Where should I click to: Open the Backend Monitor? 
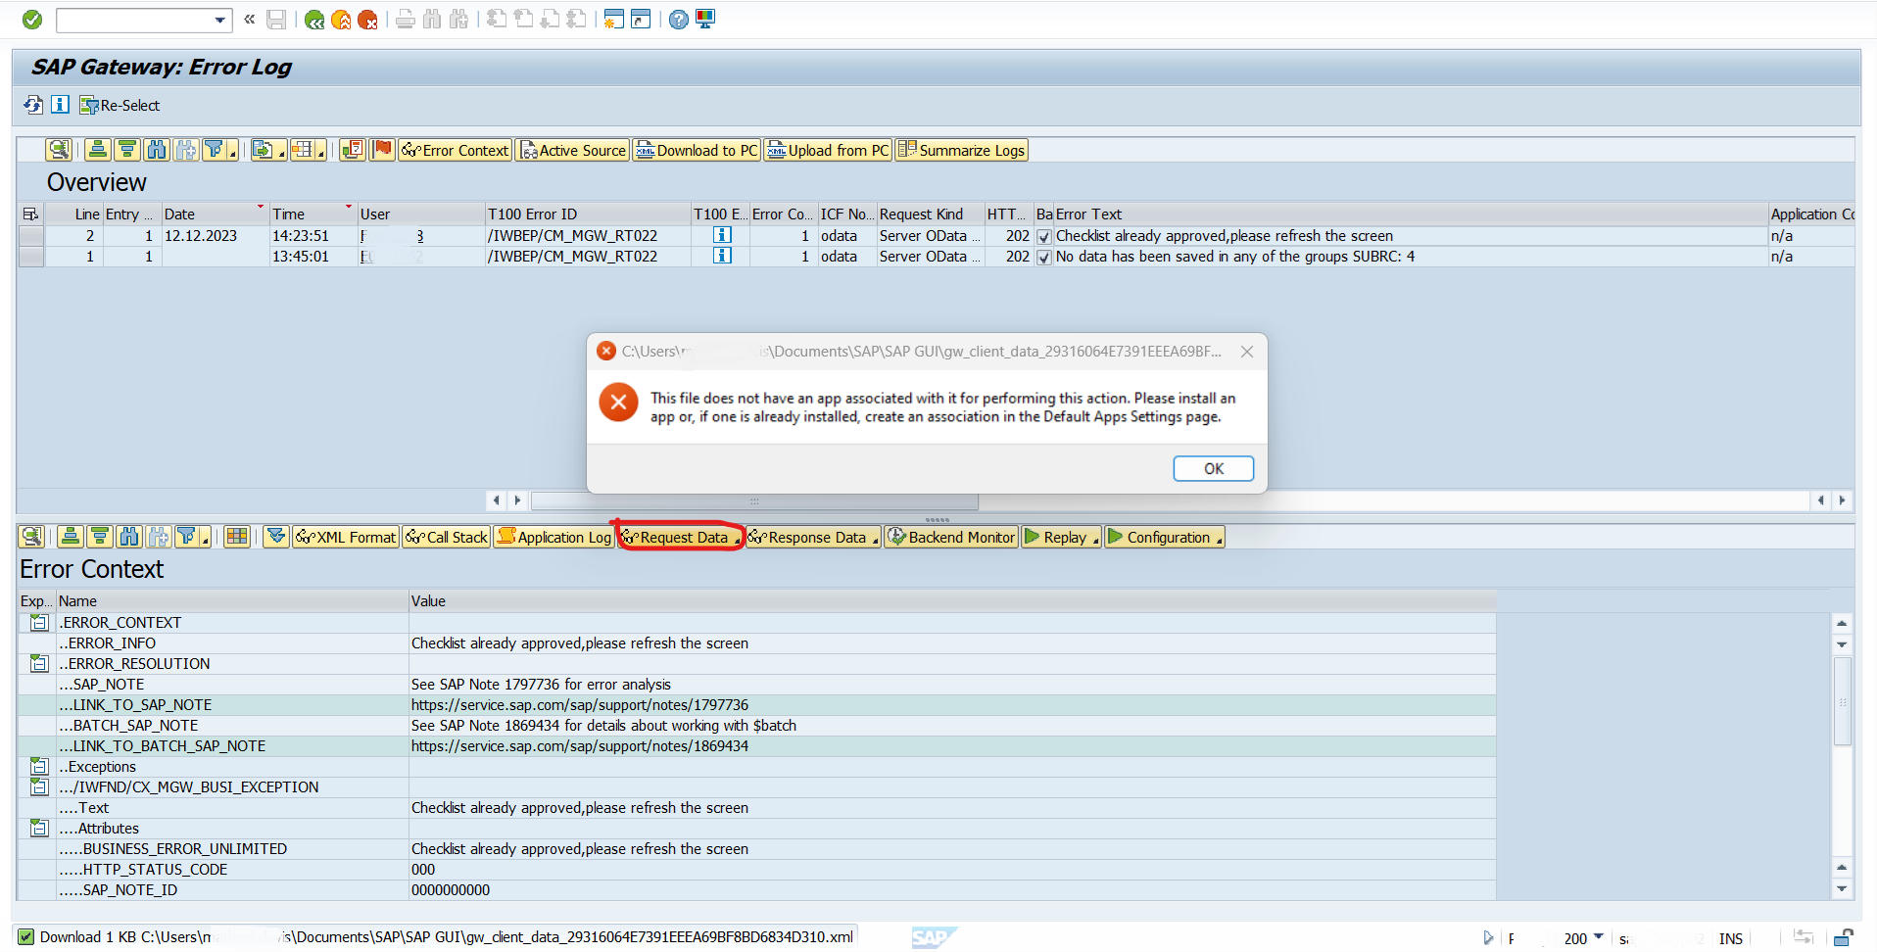[951, 537]
